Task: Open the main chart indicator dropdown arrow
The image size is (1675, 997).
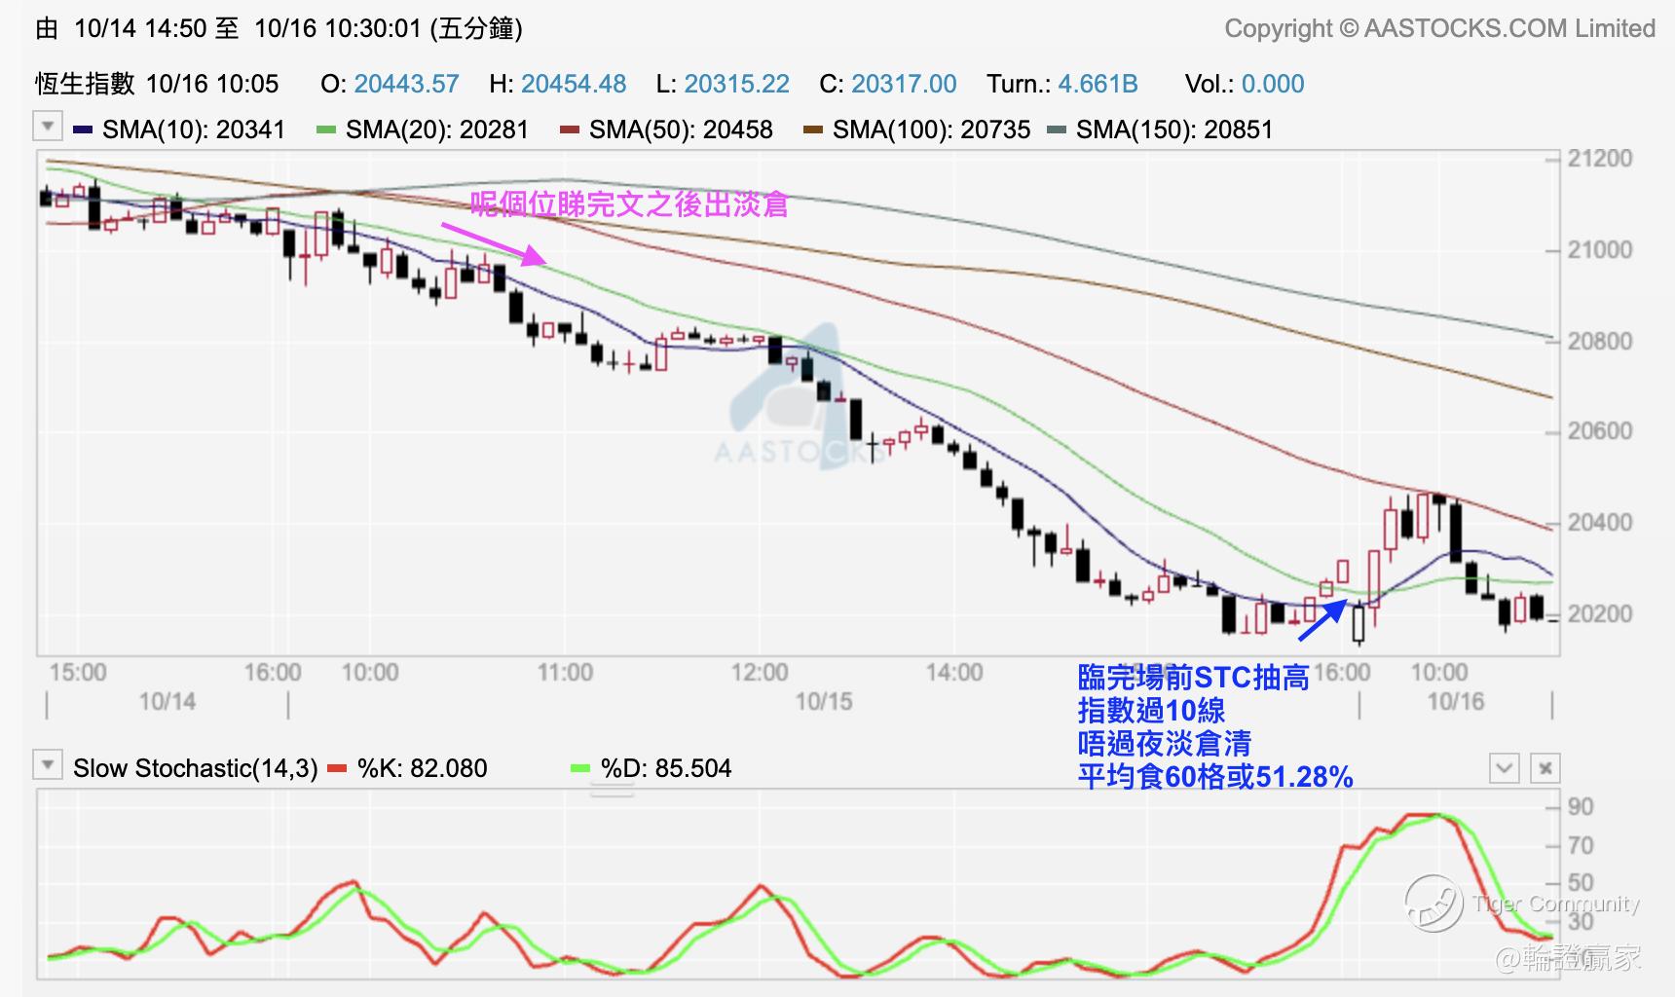Action: 47,127
